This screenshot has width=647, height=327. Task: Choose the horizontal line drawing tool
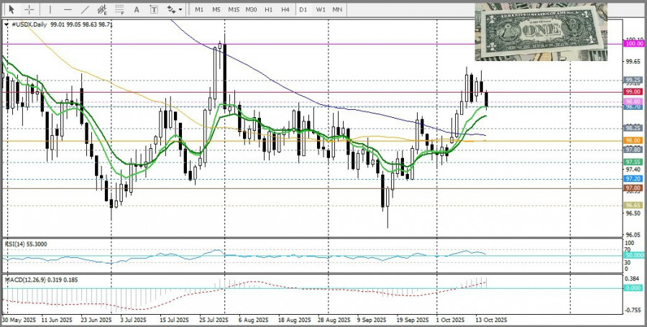point(68,9)
